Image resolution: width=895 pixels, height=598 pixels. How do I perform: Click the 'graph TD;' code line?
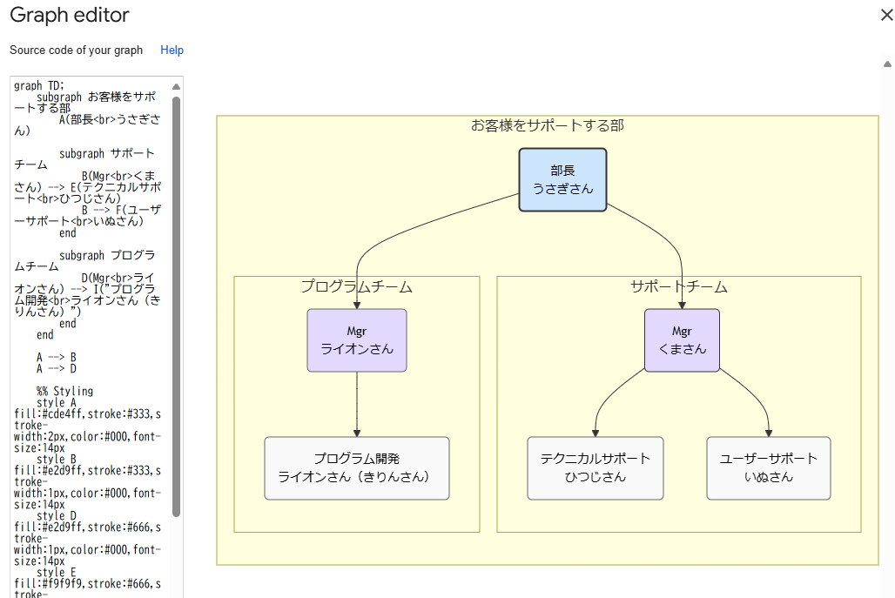pyautogui.click(x=39, y=85)
